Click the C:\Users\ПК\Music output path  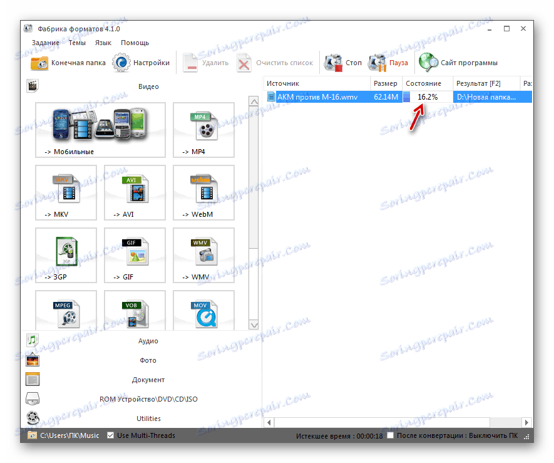[69, 435]
